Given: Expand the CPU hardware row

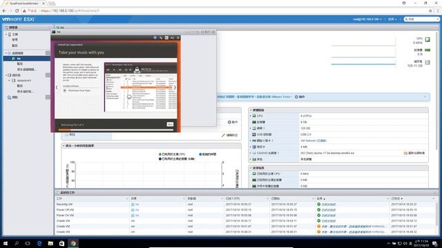Looking at the screenshot, I should (x=250, y=116).
